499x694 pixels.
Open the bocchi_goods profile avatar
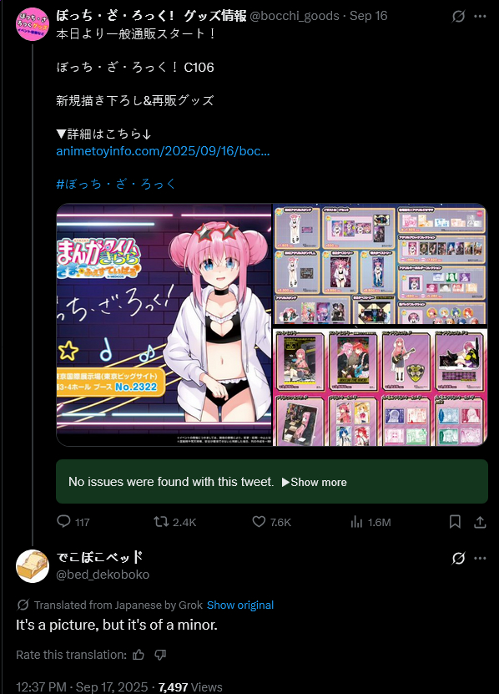point(33,24)
